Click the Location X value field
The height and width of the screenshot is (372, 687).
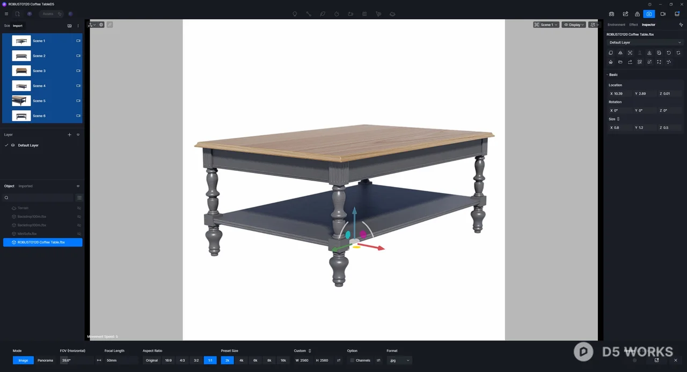click(x=620, y=93)
